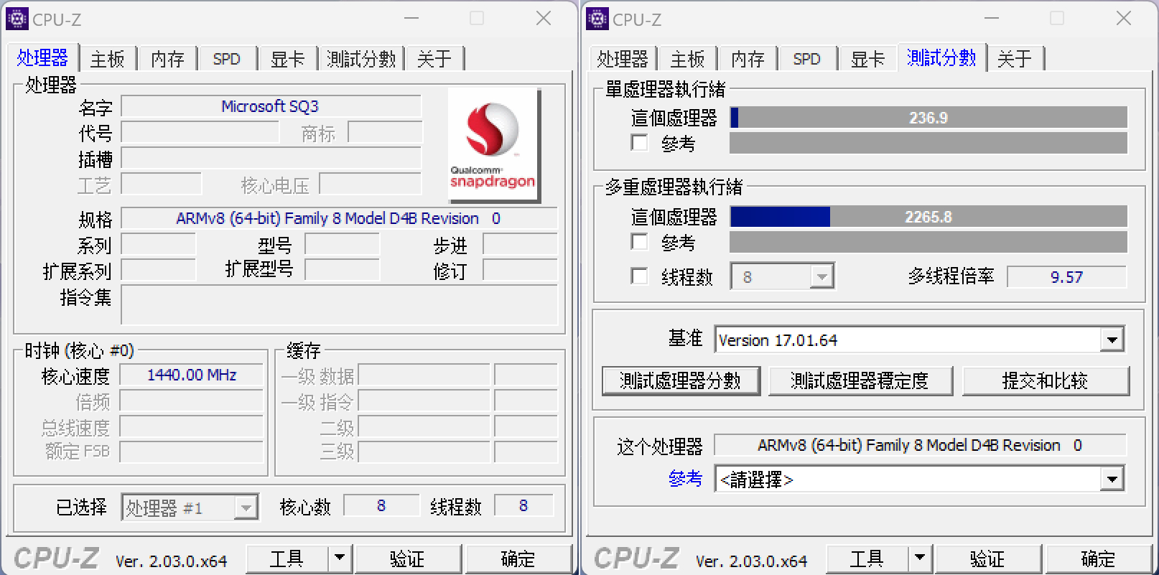Expand 工具 dropdown arrow in right window
Image resolution: width=1159 pixels, height=575 pixels.
(x=920, y=558)
